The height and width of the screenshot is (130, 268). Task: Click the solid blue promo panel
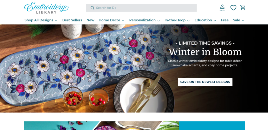[x=212, y=126]
